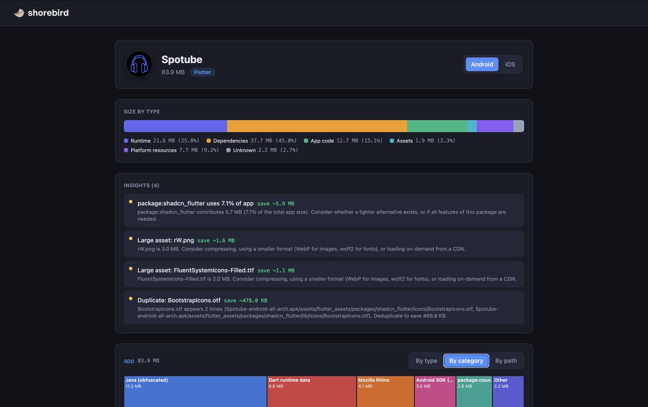Click the Android SDK treemap block

(435, 391)
